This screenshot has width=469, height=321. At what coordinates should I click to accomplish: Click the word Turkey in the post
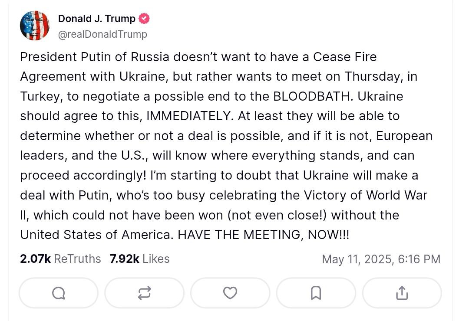[x=41, y=96]
